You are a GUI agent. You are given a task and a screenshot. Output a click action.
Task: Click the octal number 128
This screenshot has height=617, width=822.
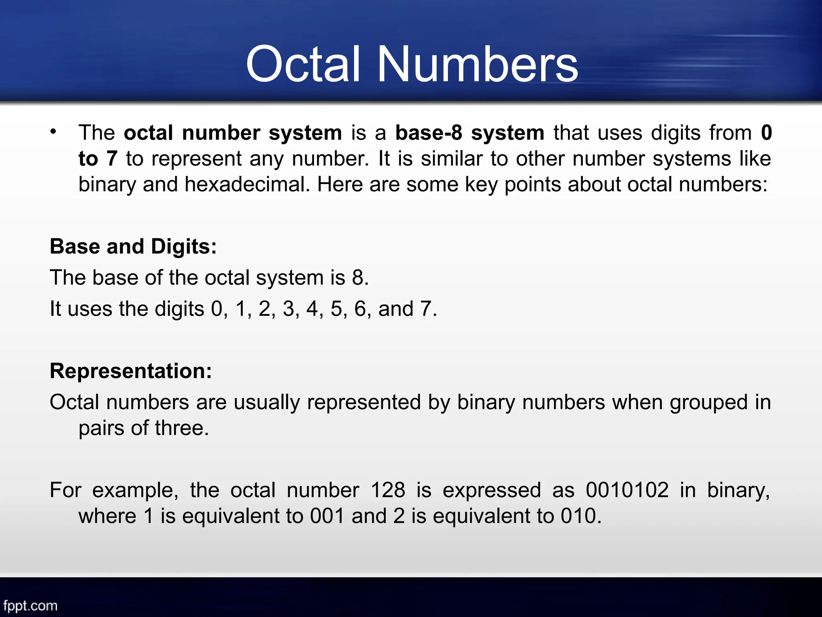click(x=388, y=490)
